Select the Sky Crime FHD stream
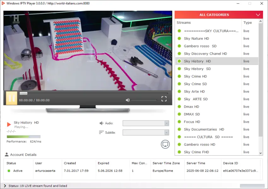Screen dimensions: 268x189 tap(217, 152)
